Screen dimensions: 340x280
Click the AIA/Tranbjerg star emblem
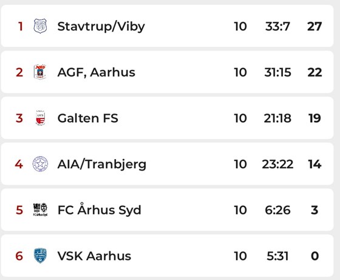[40, 164]
